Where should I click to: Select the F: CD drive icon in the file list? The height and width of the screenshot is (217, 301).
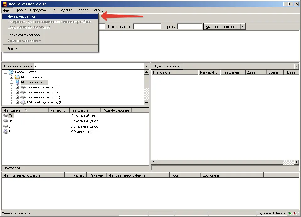[6, 131]
